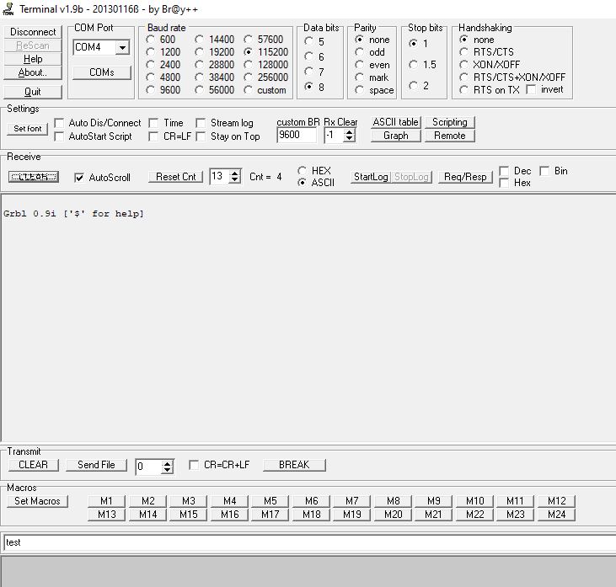Click the Terminal app icon in title bar
The image size is (616, 587).
[x=8, y=8]
